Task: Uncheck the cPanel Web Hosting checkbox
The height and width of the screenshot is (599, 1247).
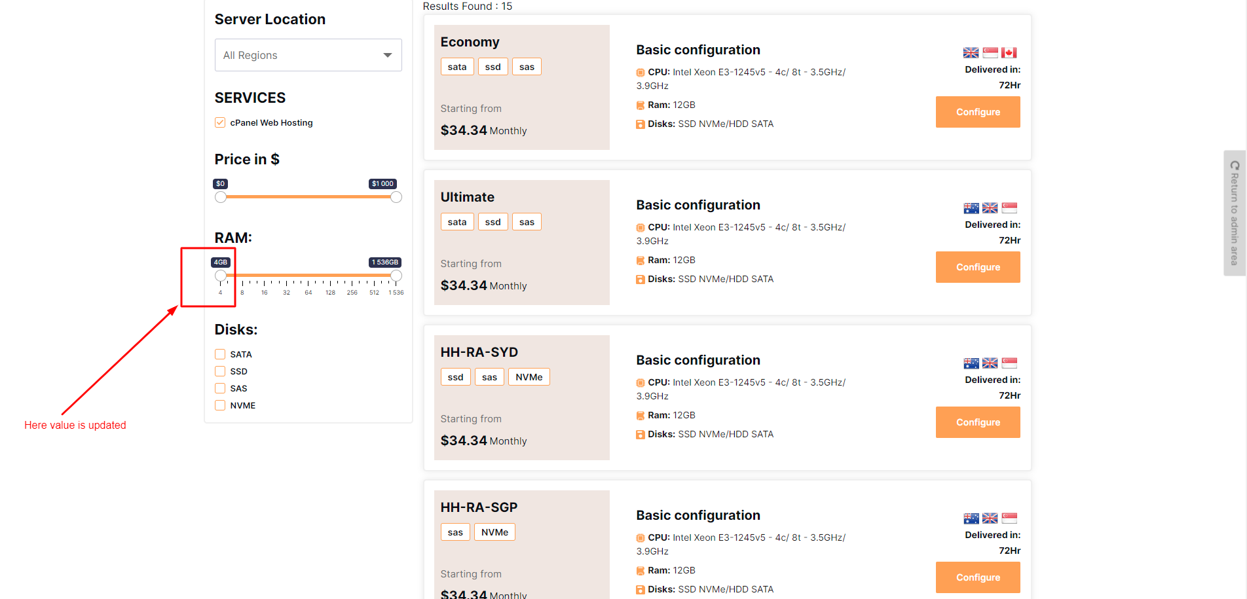Action: (x=220, y=123)
